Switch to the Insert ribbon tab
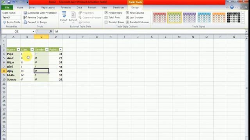 click(x=32, y=7)
